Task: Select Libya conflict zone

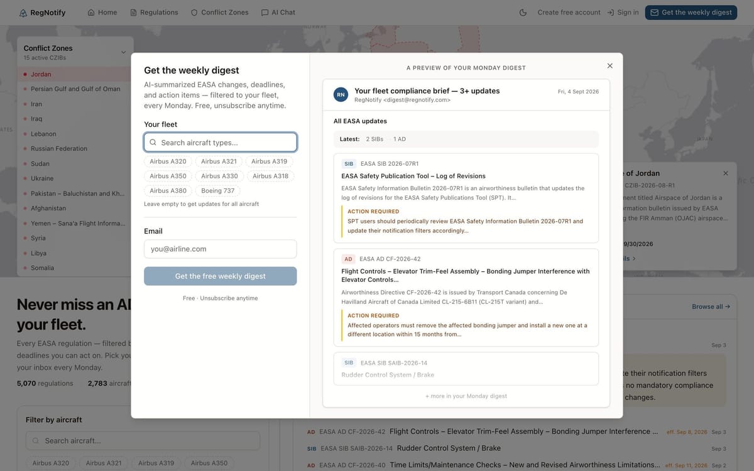Action: pos(75,253)
